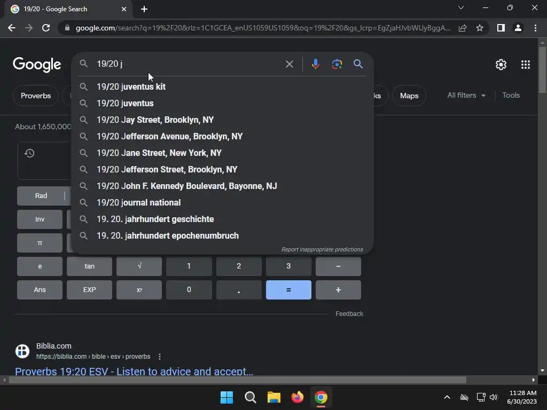This screenshot has width=547, height=410.
Task: Launch Firefox from taskbar
Action: coord(297,397)
